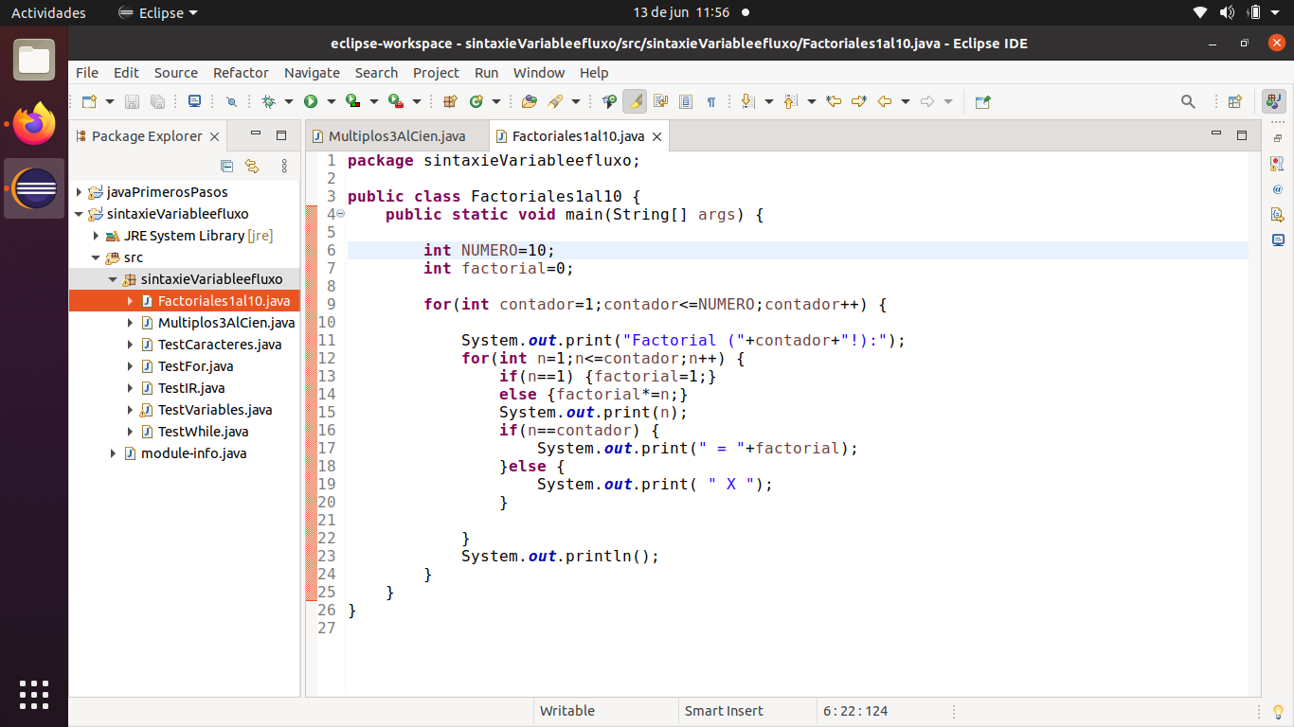
Task: Toggle Show Whitespace Characters pilcrow
Action: pos(711,101)
